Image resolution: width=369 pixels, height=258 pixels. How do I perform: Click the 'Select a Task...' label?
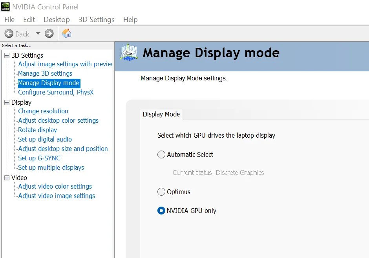click(17, 45)
